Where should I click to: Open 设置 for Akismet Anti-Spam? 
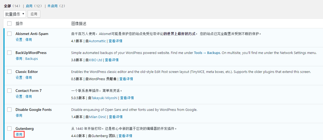pyautogui.click(x=19, y=40)
